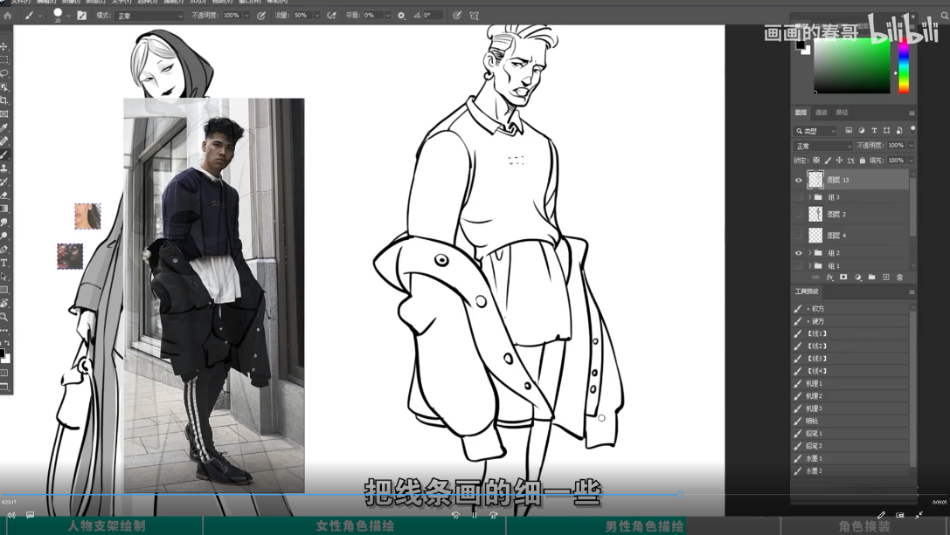Hide layer 图层 13
Viewport: 950px width, 535px height.
point(799,180)
